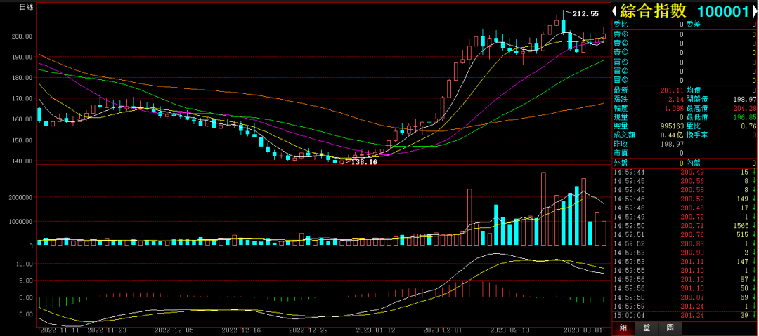Click the 最高價 value 204.28

pyautogui.click(x=744, y=108)
